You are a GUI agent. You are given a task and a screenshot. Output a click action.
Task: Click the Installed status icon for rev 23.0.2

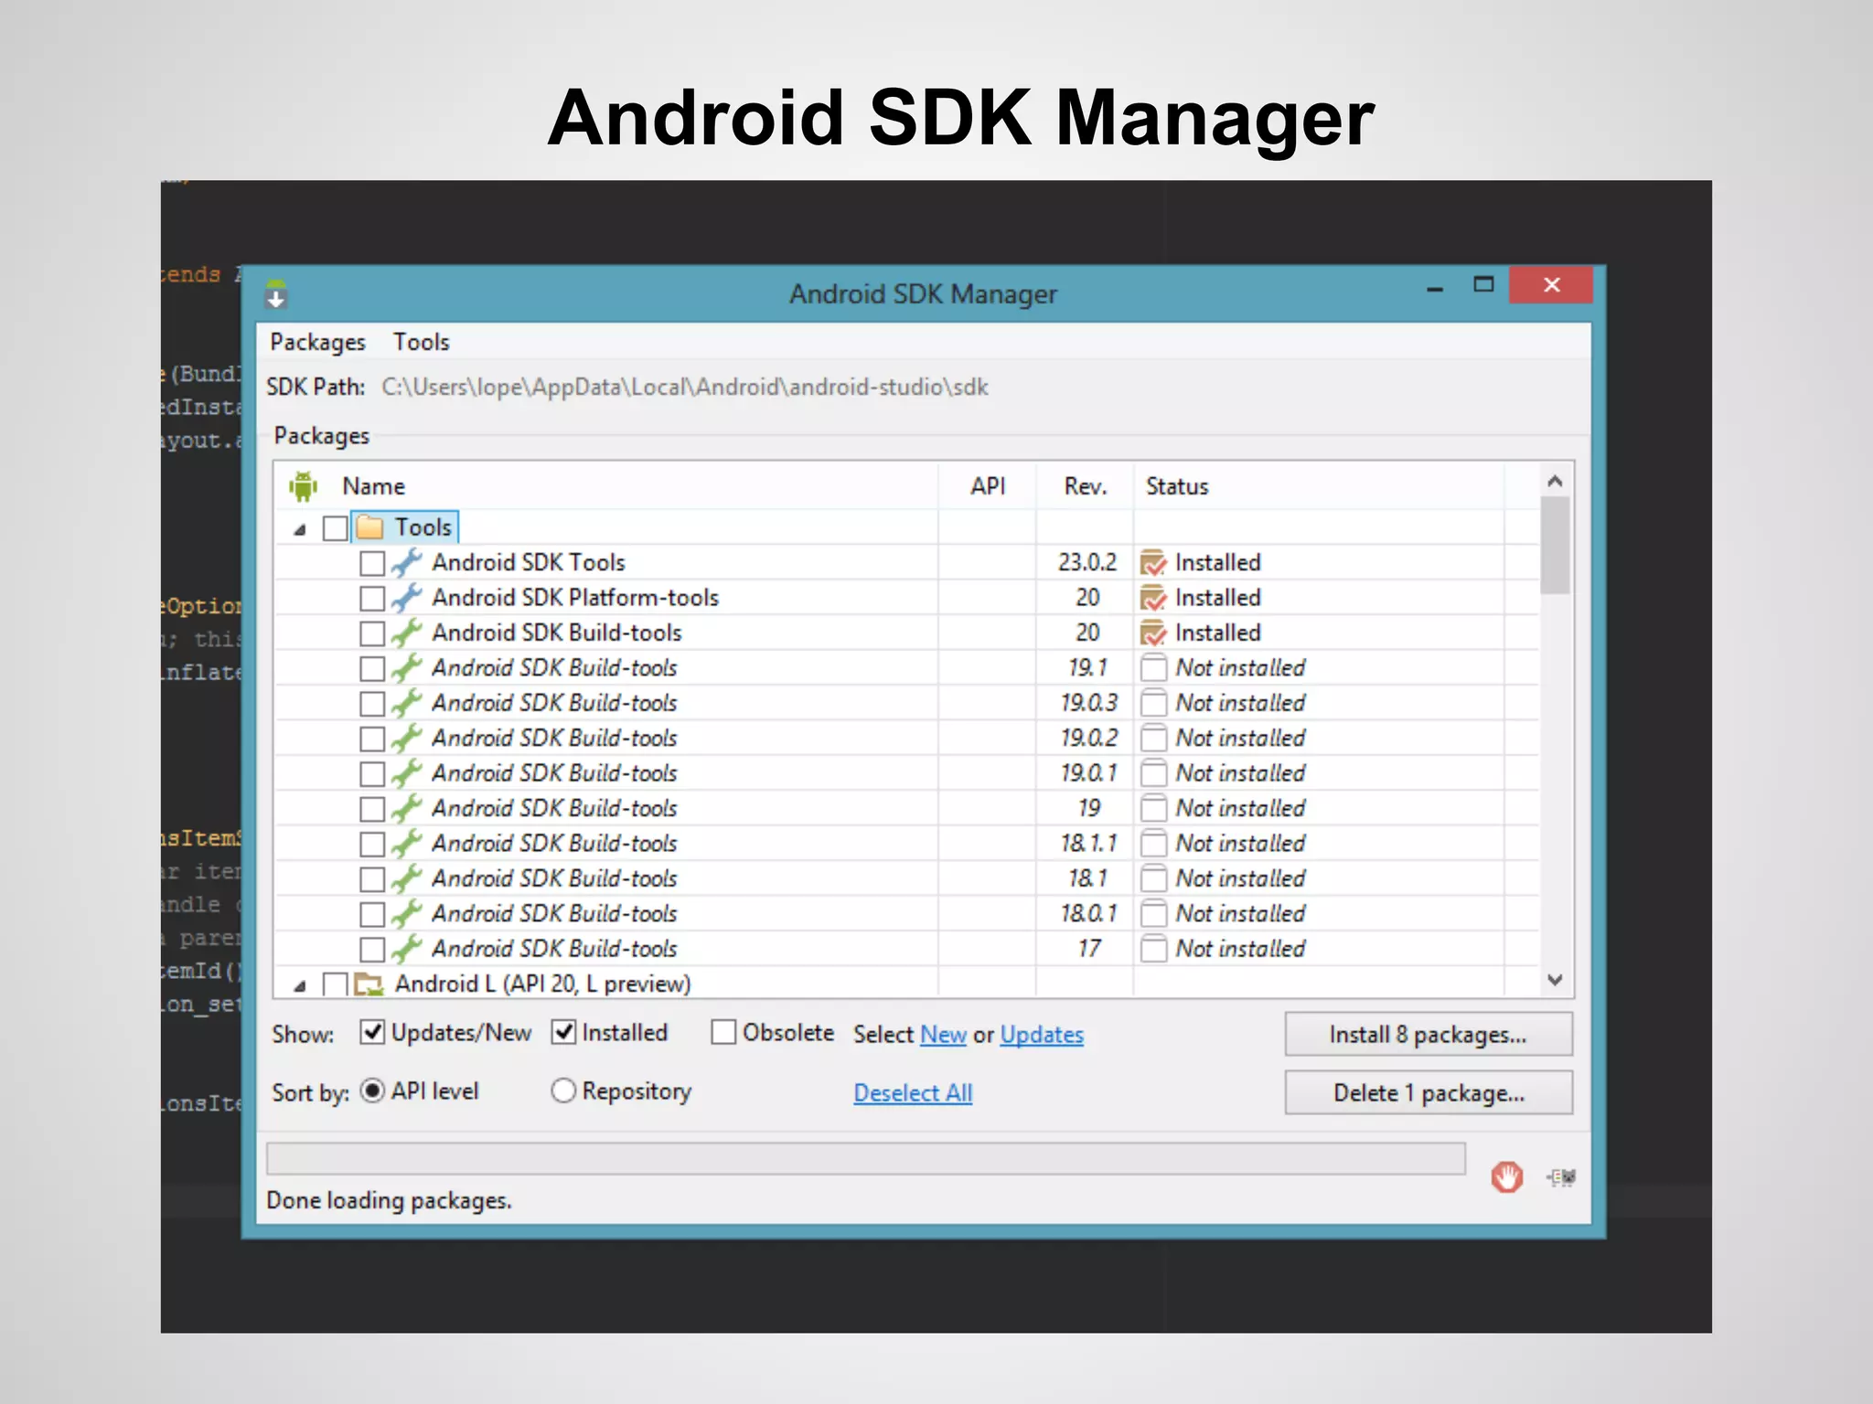click(x=1153, y=563)
